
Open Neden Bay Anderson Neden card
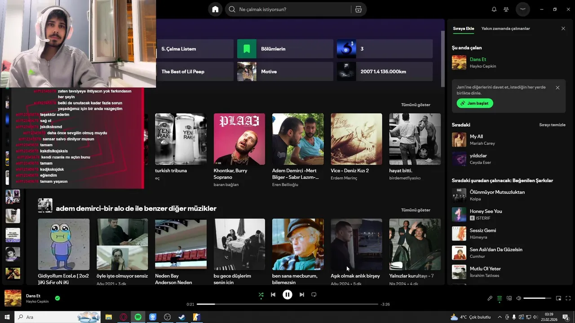[x=181, y=251]
